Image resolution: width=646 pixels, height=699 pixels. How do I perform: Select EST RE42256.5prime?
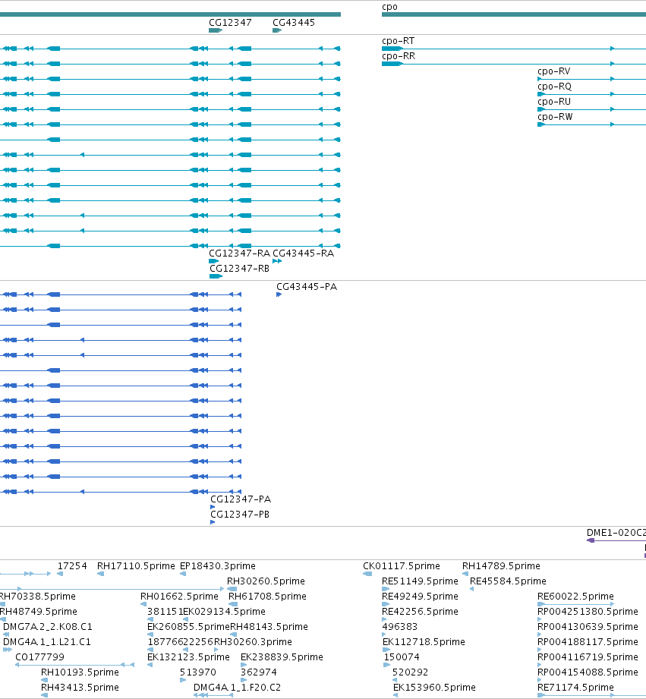(420, 612)
